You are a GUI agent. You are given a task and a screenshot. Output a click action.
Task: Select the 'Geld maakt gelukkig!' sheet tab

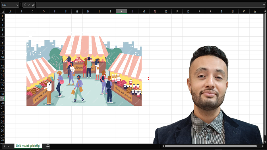[28, 146]
